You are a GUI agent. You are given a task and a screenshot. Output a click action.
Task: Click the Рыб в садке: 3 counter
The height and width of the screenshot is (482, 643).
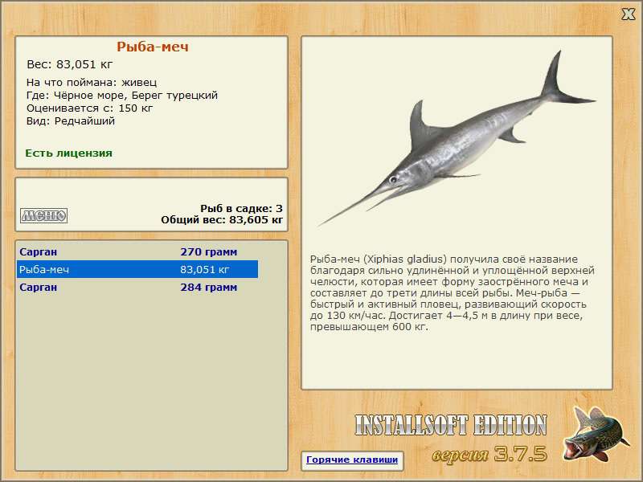click(242, 209)
